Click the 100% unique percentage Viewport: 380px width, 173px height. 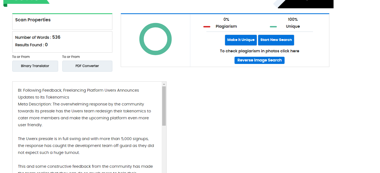293,19
